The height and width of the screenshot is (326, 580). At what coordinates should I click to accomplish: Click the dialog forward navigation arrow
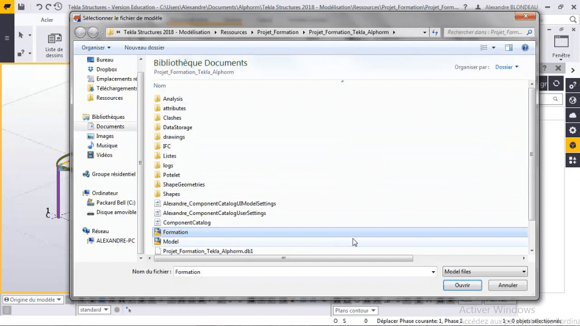93,32
